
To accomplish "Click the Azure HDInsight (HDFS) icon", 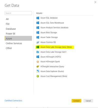I will [38, 57].
